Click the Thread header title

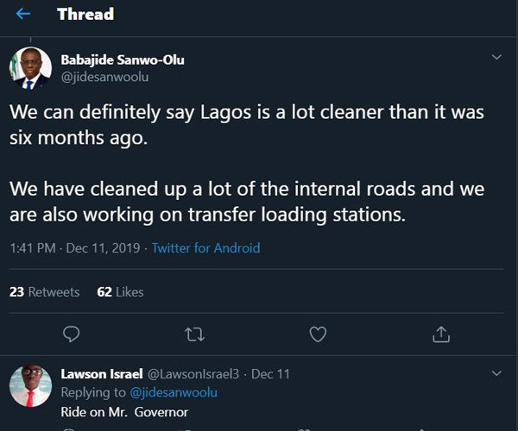coord(85,15)
